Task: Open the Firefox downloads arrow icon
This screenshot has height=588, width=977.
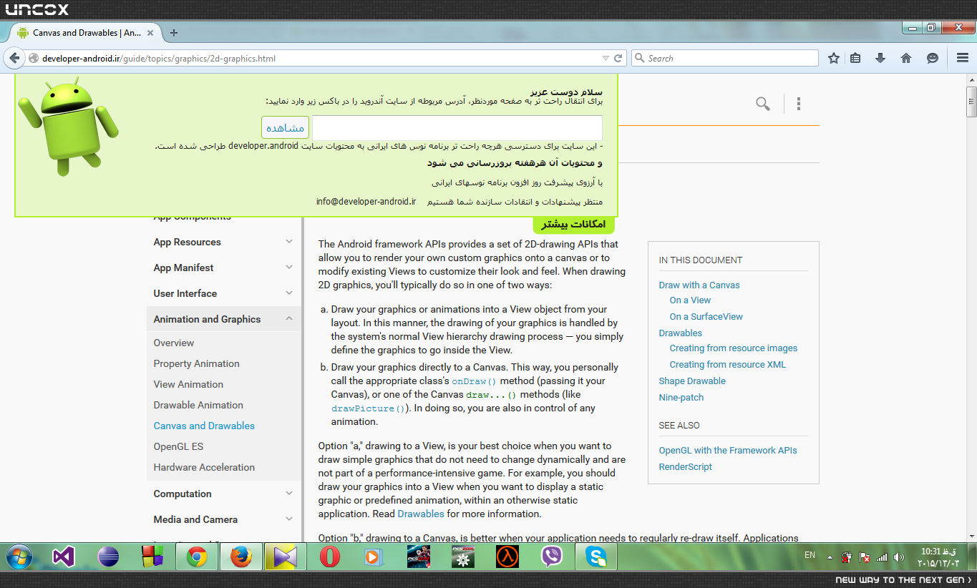Action: [880, 59]
